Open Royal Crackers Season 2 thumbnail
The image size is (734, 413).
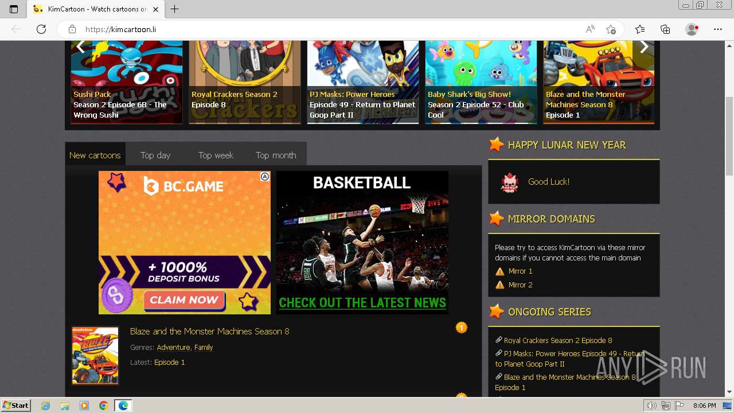coord(245,82)
